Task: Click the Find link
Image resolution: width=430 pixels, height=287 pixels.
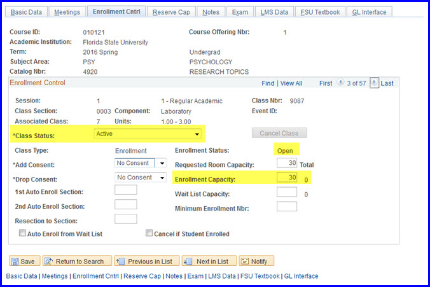Action: pos(268,83)
